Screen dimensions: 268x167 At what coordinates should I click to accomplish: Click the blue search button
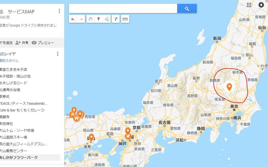point(187,9)
